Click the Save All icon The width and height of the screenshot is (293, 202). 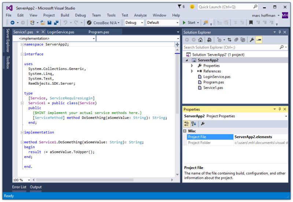click(x=56, y=23)
